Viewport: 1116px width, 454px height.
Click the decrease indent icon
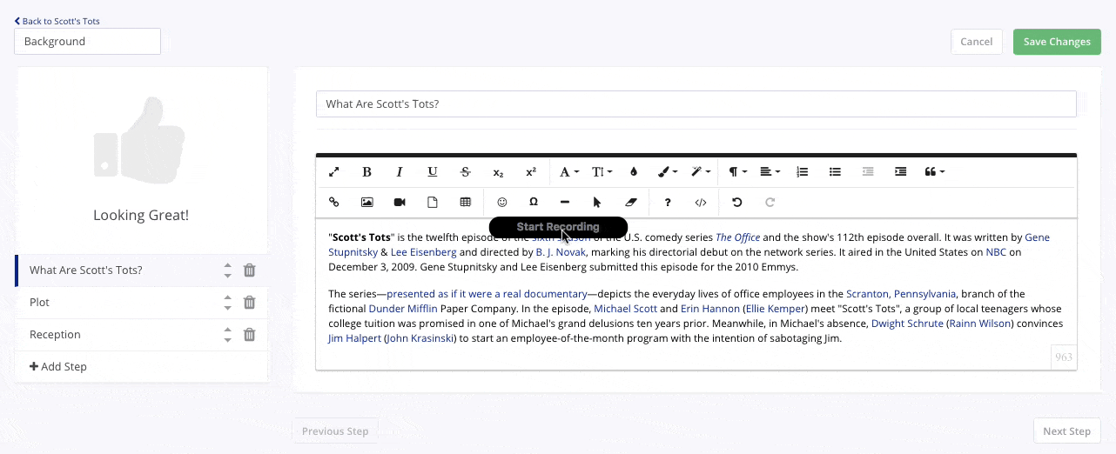pyautogui.click(x=868, y=172)
